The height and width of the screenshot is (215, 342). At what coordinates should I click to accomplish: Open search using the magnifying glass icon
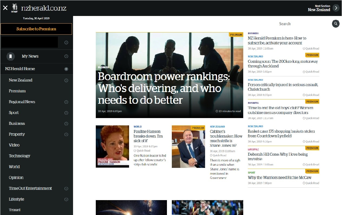tap(336, 24)
